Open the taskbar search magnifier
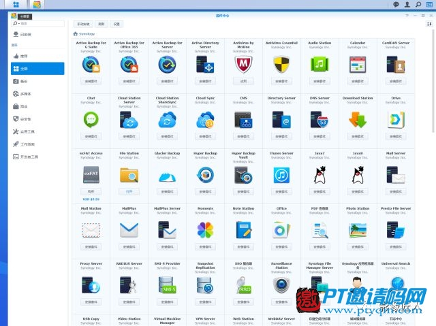 click(x=418, y=5)
